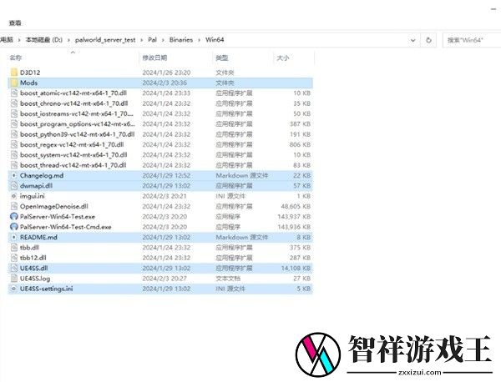The width and height of the screenshot is (501, 382).
Task: Select file name PalServer-Win64-Test-Cmd.exe
Action: point(66,227)
